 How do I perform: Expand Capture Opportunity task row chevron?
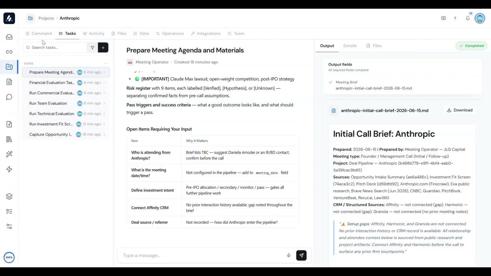point(104,134)
